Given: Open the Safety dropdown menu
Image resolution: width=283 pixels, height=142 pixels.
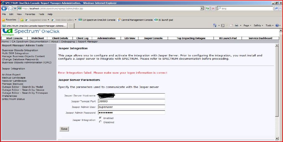Looking at the screenshot, I should [258, 26].
